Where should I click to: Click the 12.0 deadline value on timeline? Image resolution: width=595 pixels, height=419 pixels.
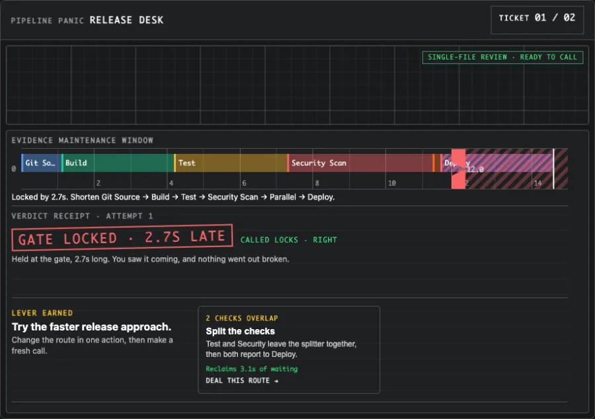tap(475, 169)
